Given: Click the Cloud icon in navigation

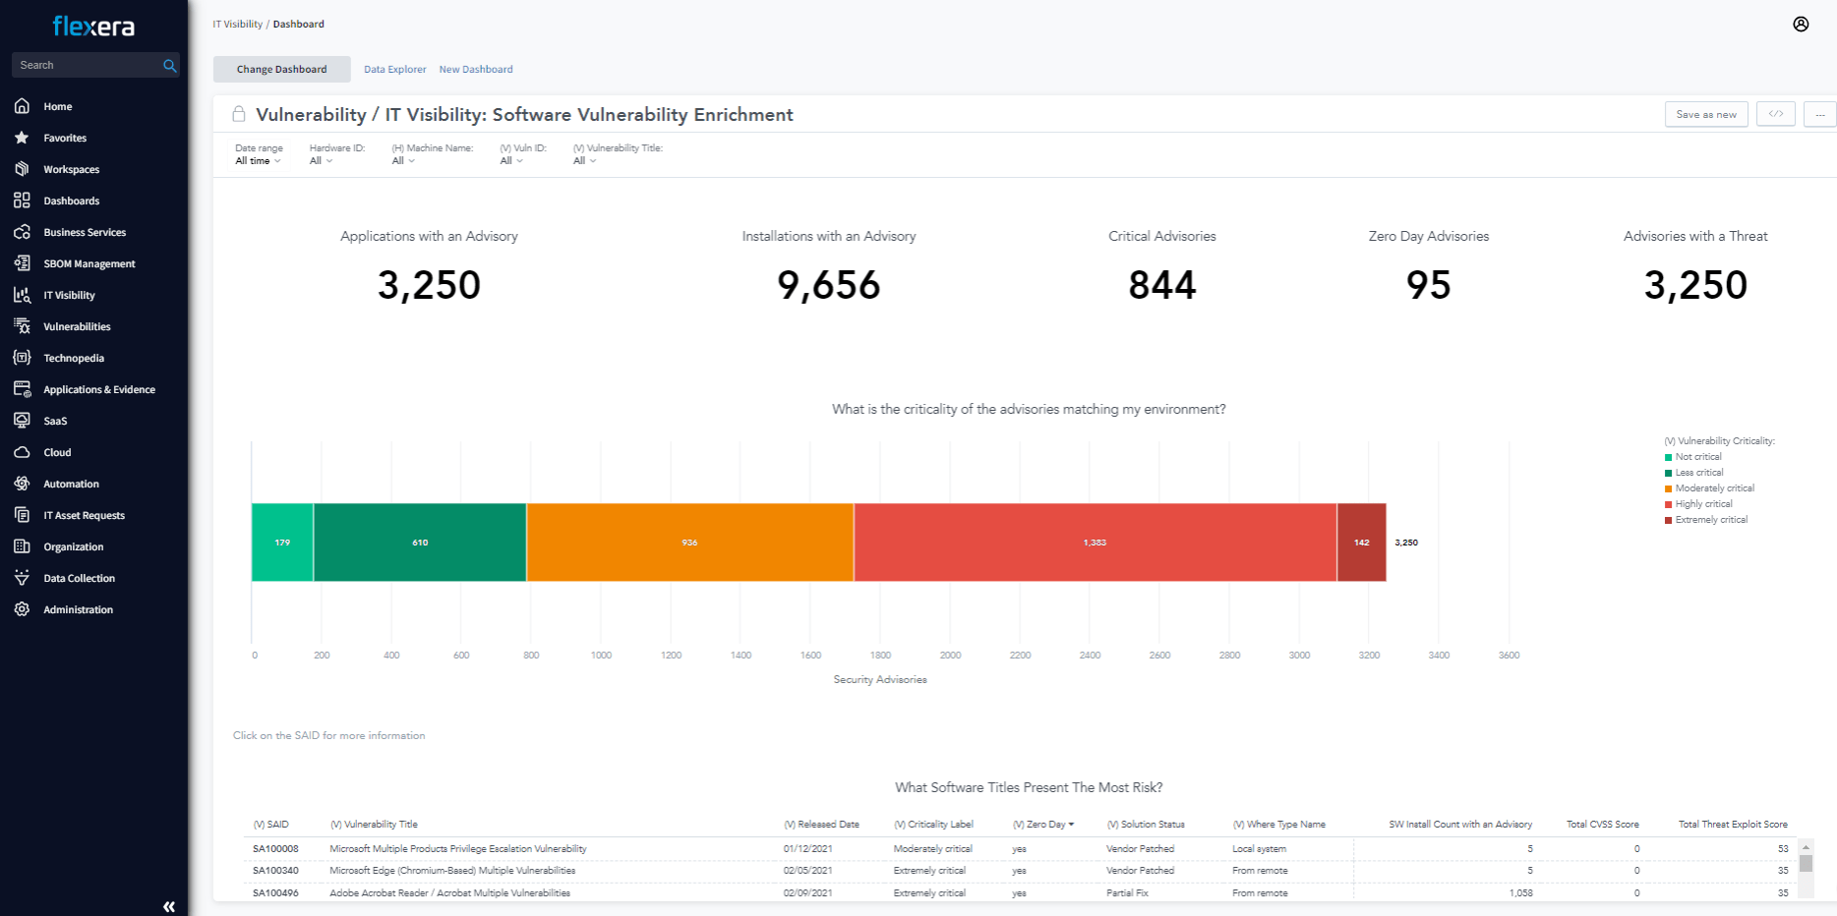Looking at the screenshot, I should (22, 452).
